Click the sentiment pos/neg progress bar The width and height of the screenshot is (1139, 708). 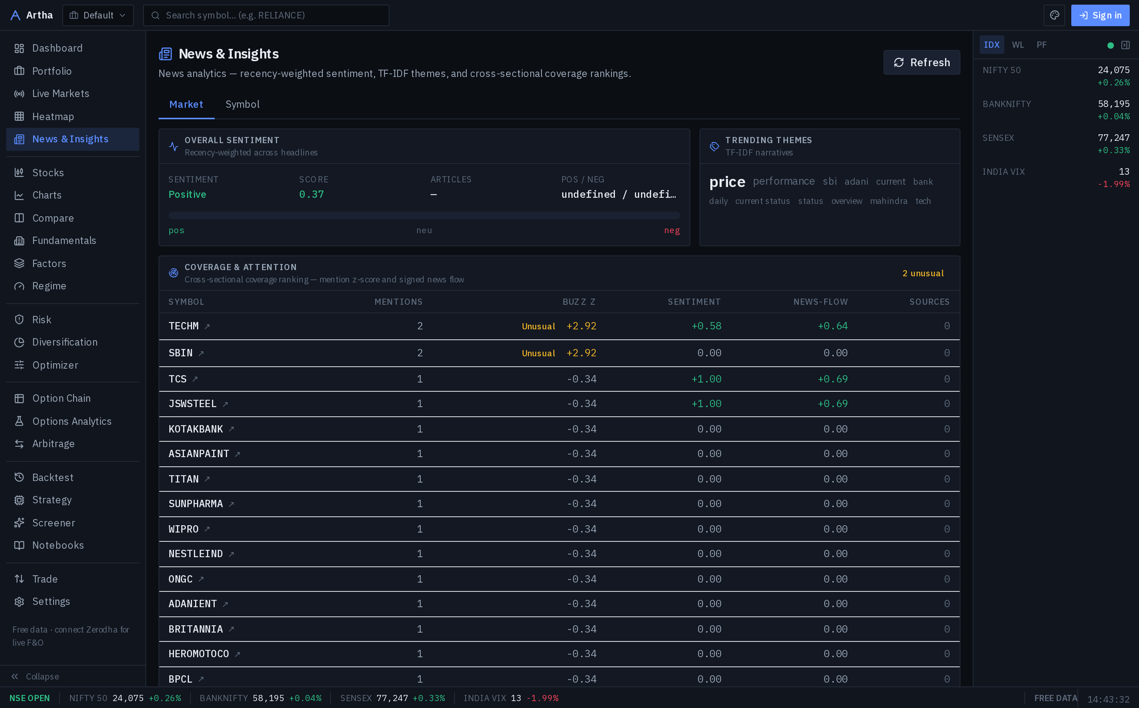[424, 215]
